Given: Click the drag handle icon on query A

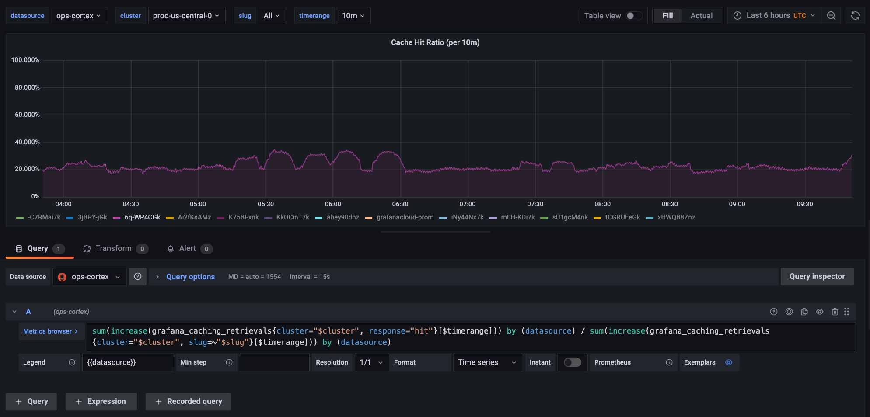Looking at the screenshot, I should (847, 312).
